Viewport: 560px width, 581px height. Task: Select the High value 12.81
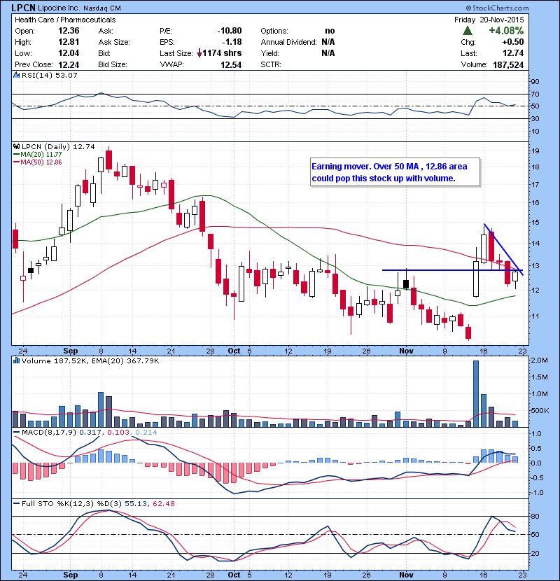coord(69,42)
